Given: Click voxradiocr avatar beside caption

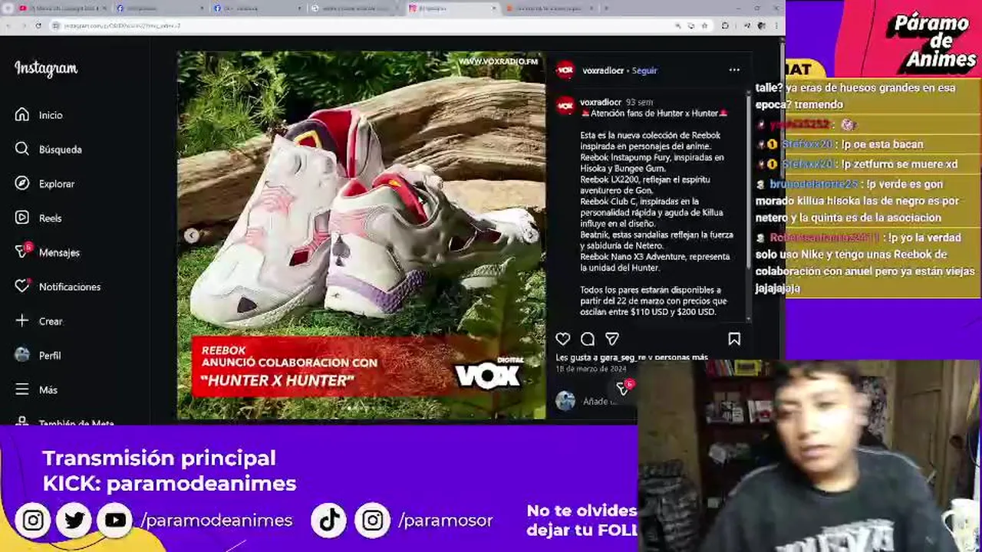Looking at the screenshot, I should coord(565,105).
